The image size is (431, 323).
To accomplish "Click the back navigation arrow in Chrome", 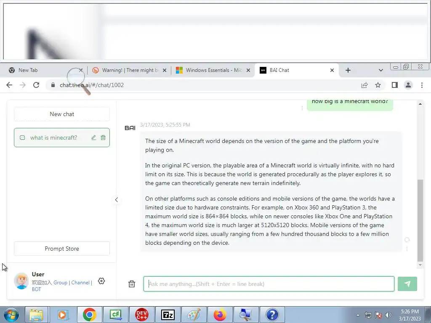I will 9,85.
